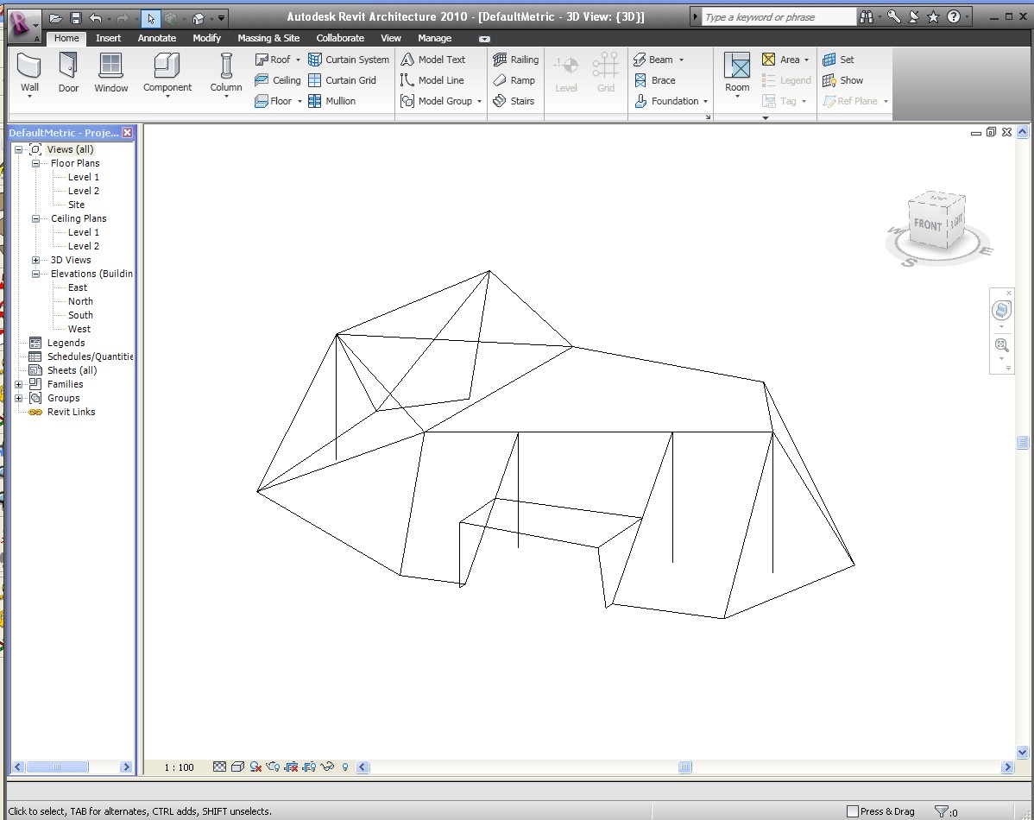1034x820 pixels.
Task: Click the 1 : 100 view scale button
Action: [x=180, y=767]
